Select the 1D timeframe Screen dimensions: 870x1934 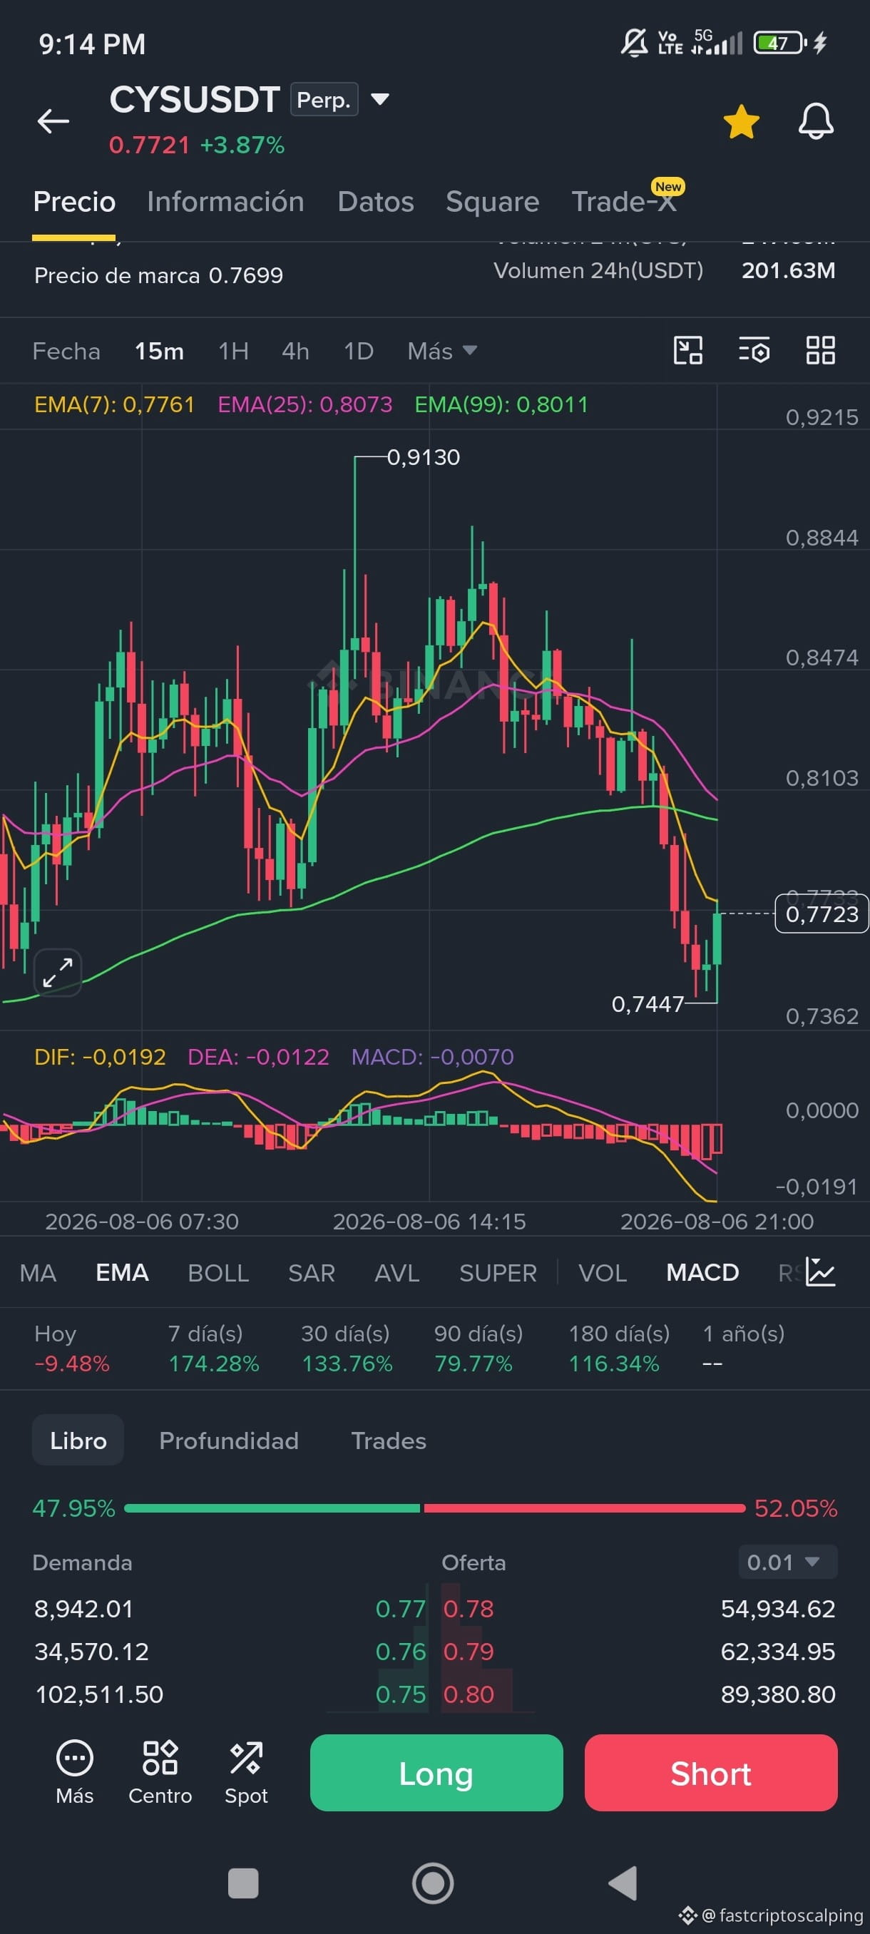(358, 351)
